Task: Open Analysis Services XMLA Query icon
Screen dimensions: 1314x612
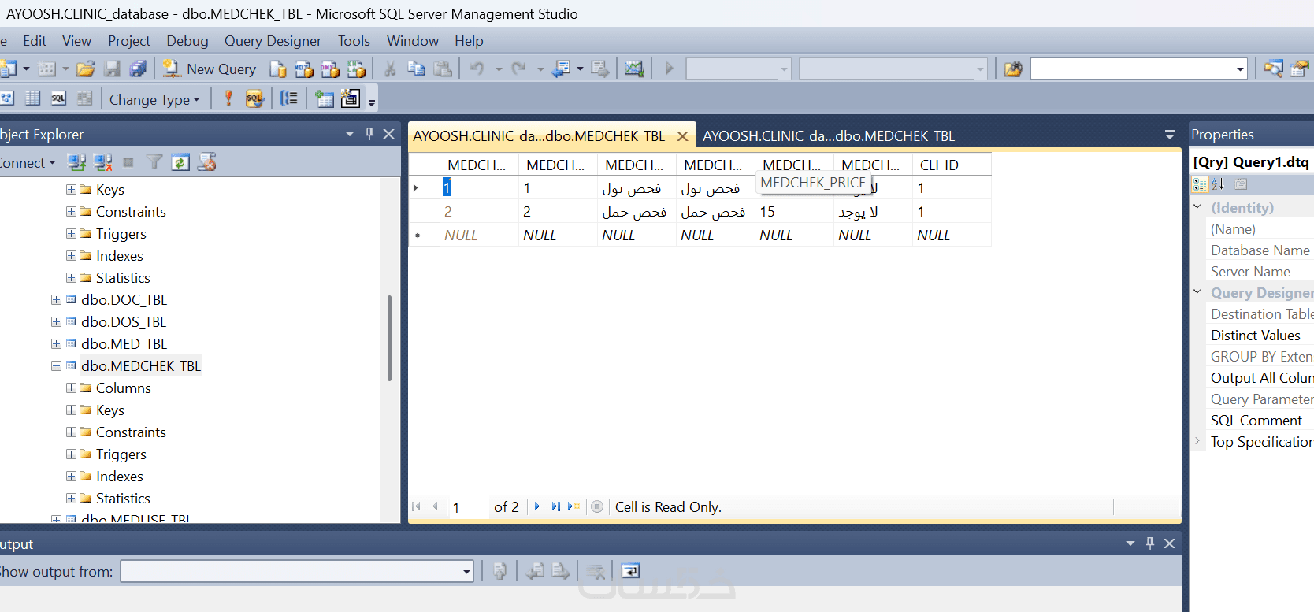Action: 357,69
